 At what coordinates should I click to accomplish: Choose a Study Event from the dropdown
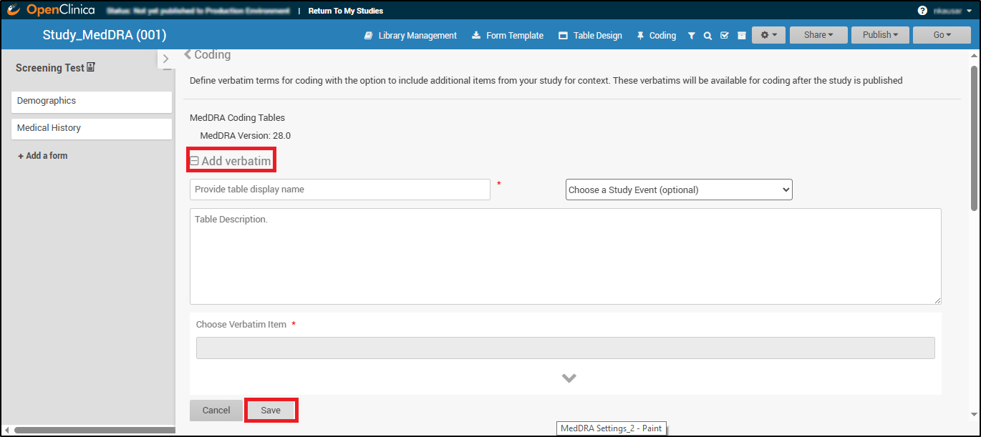pyautogui.click(x=679, y=190)
